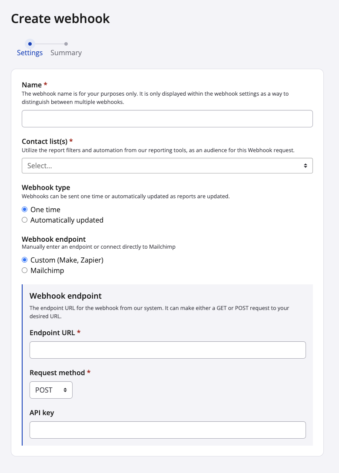Open the Contact list(s) Select dropdown

pos(167,166)
